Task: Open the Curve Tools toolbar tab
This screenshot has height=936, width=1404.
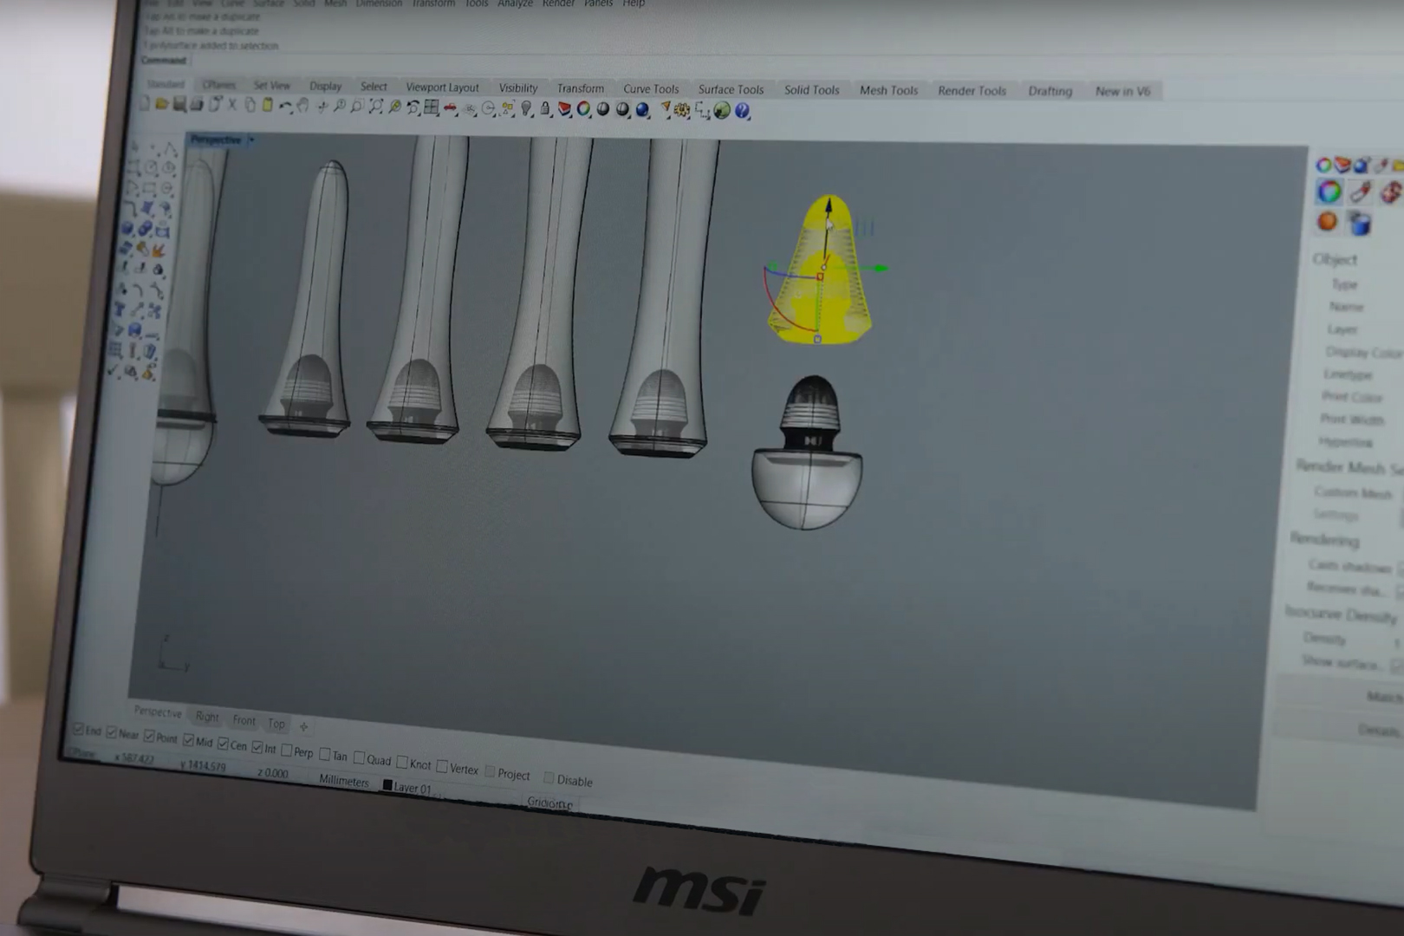Action: (651, 88)
